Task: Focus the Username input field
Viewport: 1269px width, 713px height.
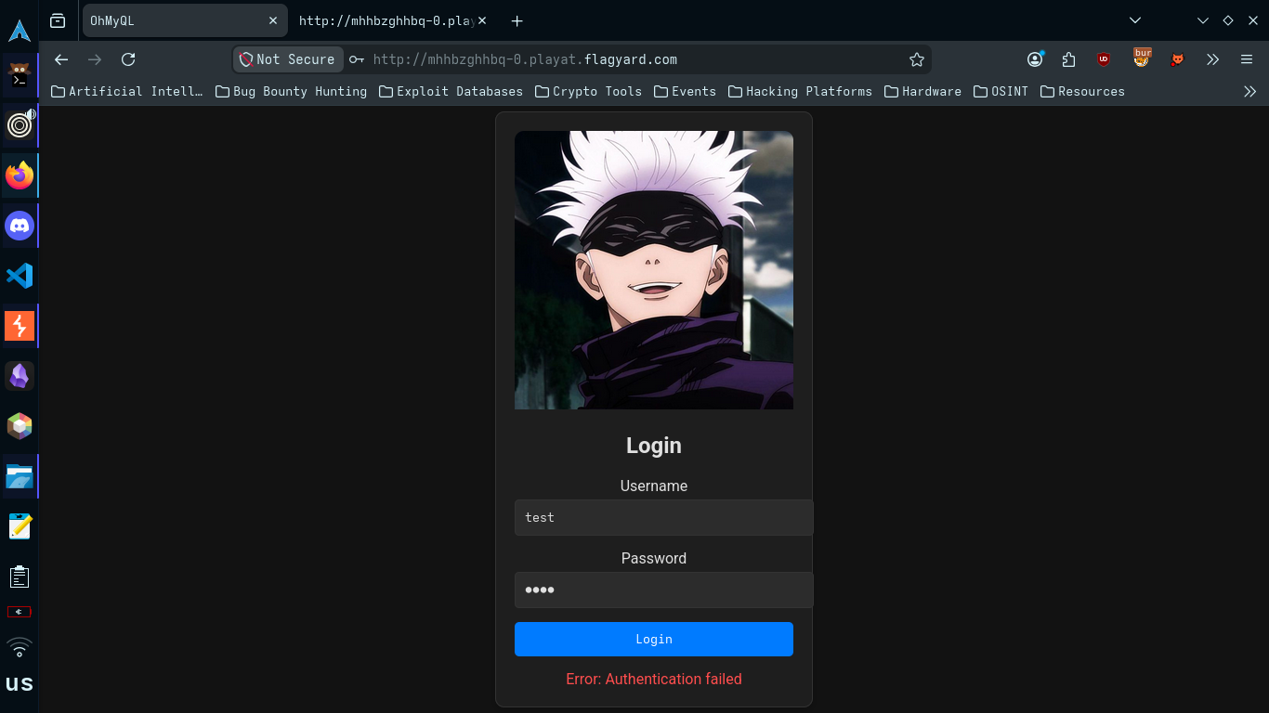Action: point(664,517)
